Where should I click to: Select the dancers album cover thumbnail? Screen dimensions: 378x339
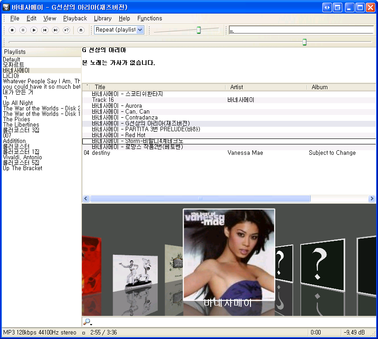coord(135,273)
